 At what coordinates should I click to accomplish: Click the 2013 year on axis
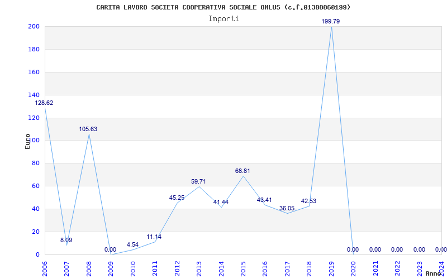click(x=199, y=268)
